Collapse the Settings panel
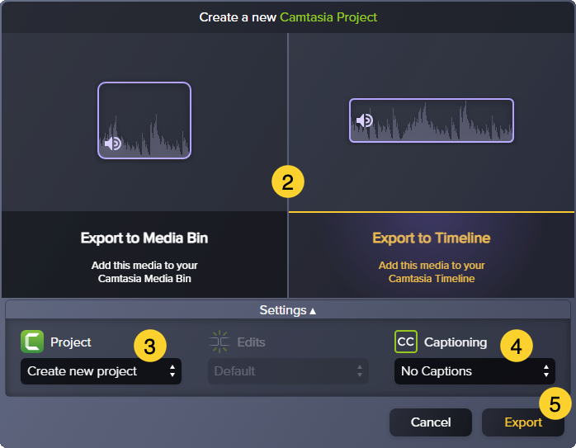Image resolution: width=576 pixels, height=448 pixels. 288,310
